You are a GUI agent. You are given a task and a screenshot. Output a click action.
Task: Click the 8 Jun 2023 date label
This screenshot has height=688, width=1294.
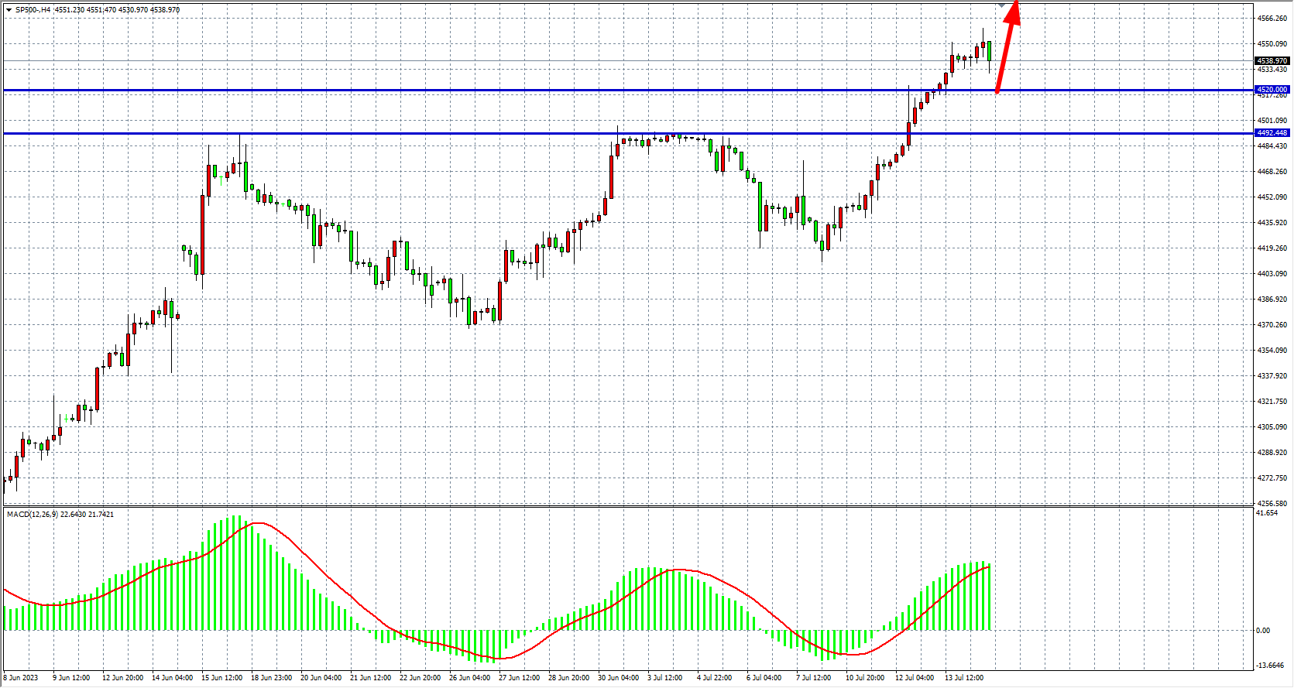point(21,678)
